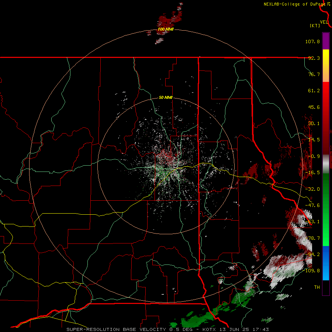Click the 76.7 value on the velocity scale

[x=314, y=74]
